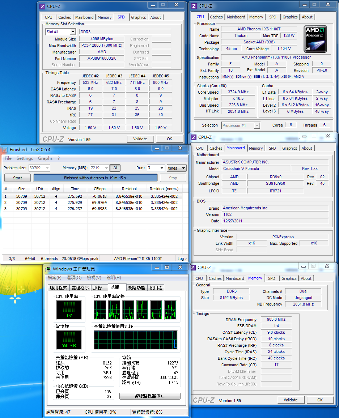Image resolution: width=339 pixels, height=418 pixels.
Task: Open Task Manager 說明(H) menu
Action: coord(114,277)
